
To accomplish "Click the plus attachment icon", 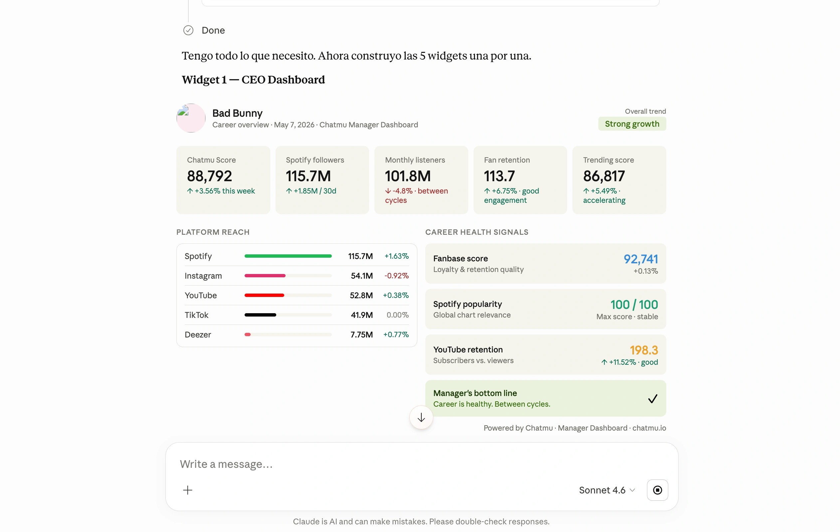I will [x=188, y=490].
